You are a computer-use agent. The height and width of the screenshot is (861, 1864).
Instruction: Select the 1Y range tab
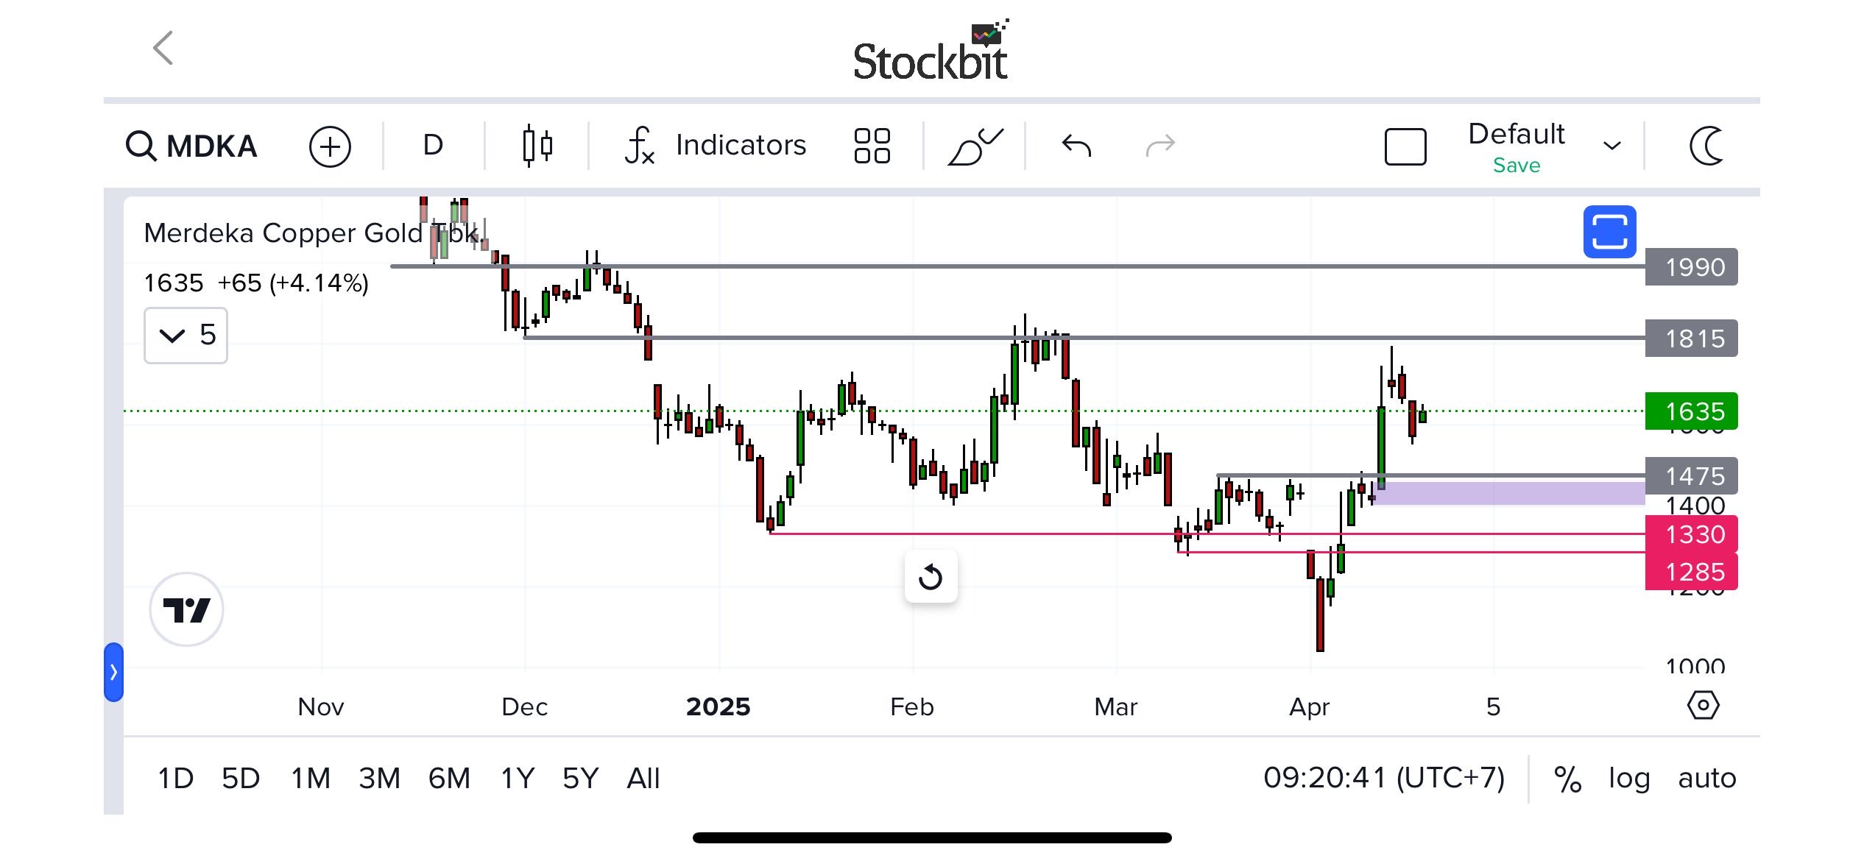[x=517, y=778]
